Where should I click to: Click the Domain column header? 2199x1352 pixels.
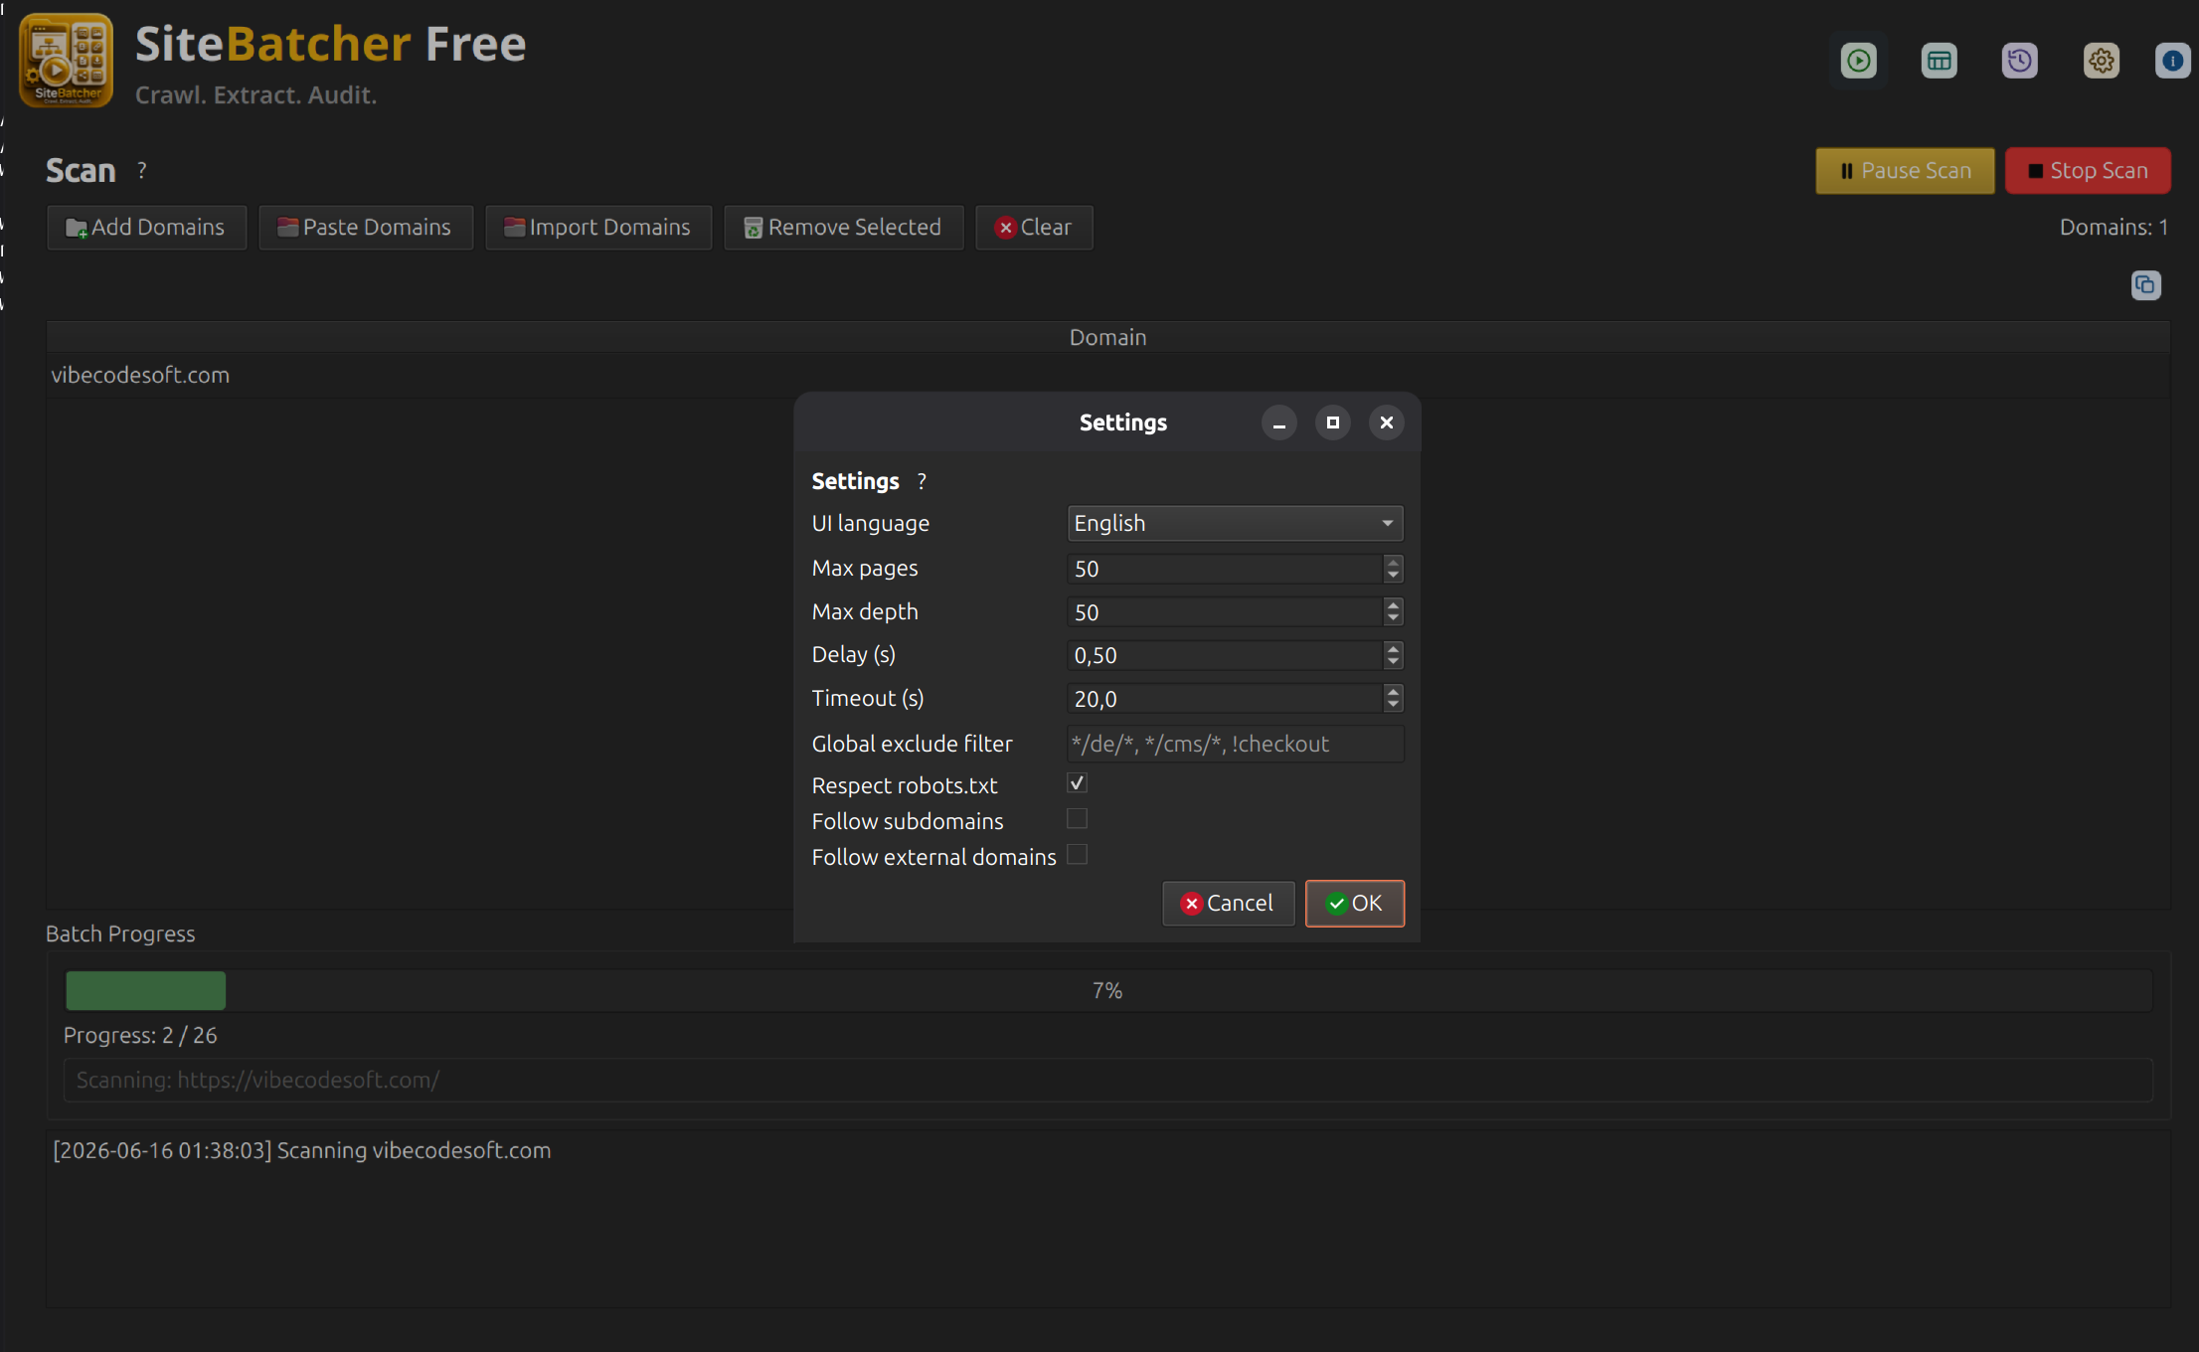[1107, 337]
